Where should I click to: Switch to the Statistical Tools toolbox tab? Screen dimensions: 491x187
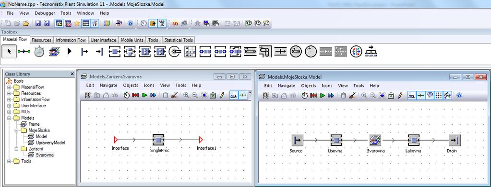tap(179, 40)
